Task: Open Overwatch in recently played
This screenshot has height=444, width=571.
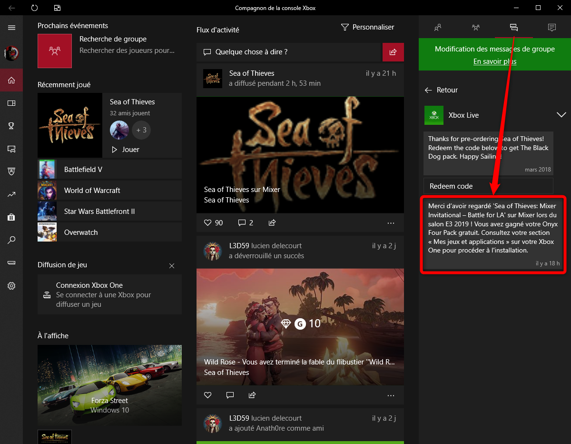Action: (x=109, y=232)
